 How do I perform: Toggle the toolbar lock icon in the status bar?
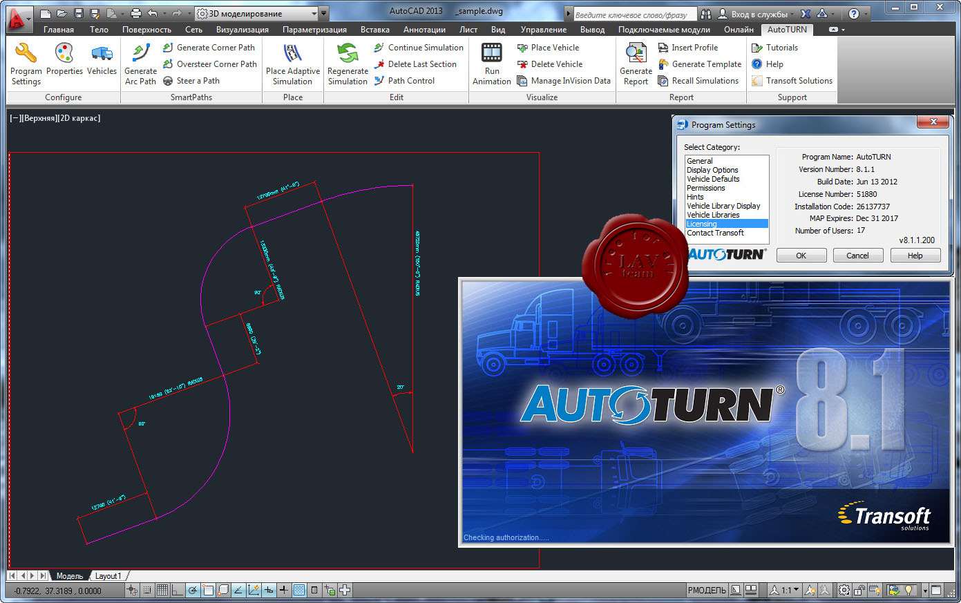[x=859, y=590]
